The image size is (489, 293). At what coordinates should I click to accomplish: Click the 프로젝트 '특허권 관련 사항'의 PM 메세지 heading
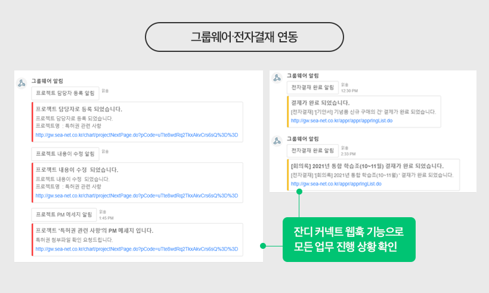tap(94, 230)
